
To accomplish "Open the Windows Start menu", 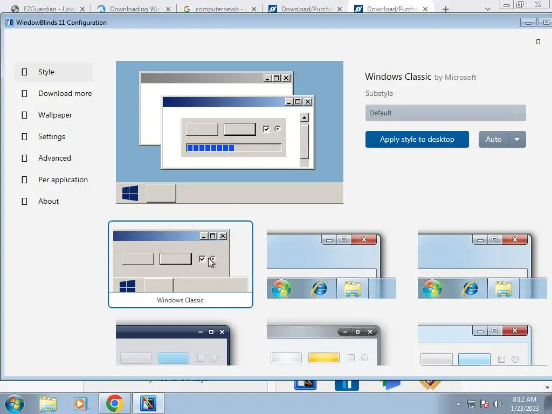I will pos(15,403).
